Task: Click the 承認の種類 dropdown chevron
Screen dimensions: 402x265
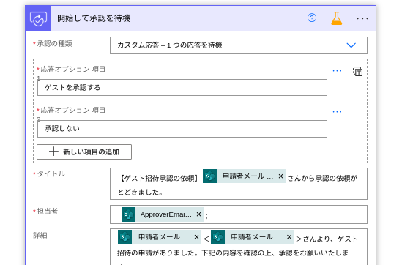Action: [351, 45]
